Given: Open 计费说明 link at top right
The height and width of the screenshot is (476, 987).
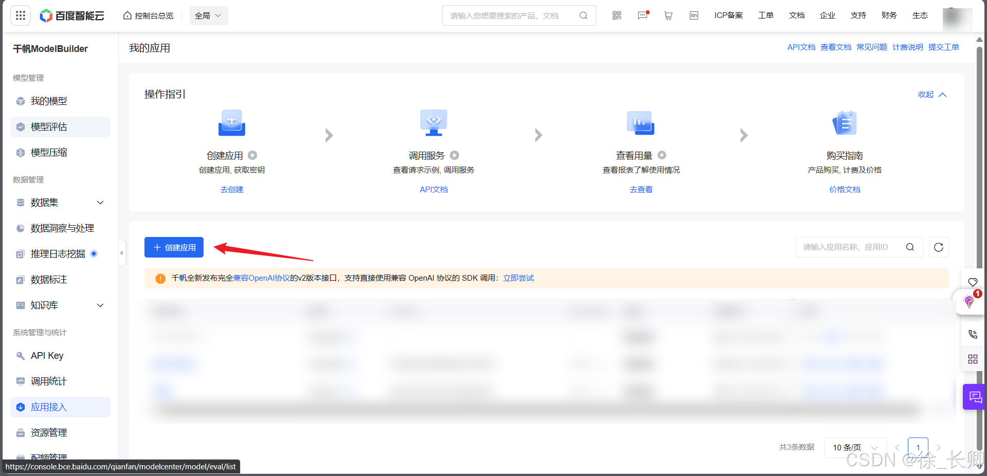Looking at the screenshot, I should 908,47.
